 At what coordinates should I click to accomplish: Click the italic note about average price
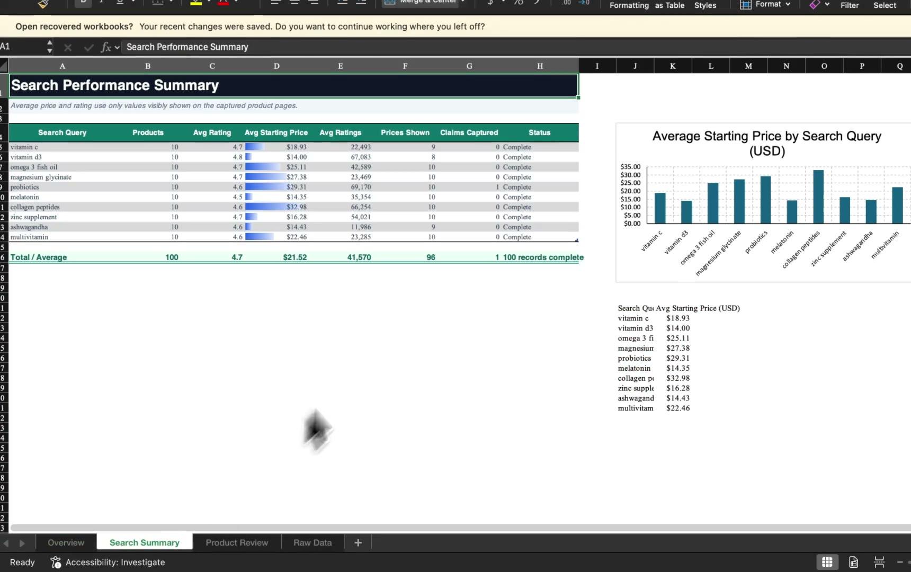coord(154,105)
